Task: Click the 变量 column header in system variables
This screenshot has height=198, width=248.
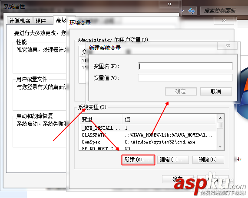Action: point(101,119)
